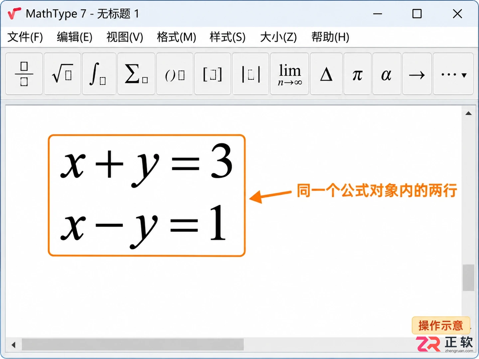Viewport: 479px width, 359px height.
Task: Open the 文件(F) menu
Action: point(25,37)
